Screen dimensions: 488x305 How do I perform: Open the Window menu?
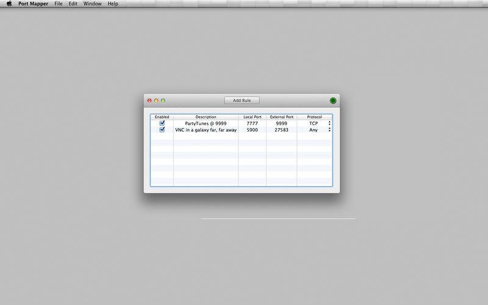pyautogui.click(x=93, y=4)
